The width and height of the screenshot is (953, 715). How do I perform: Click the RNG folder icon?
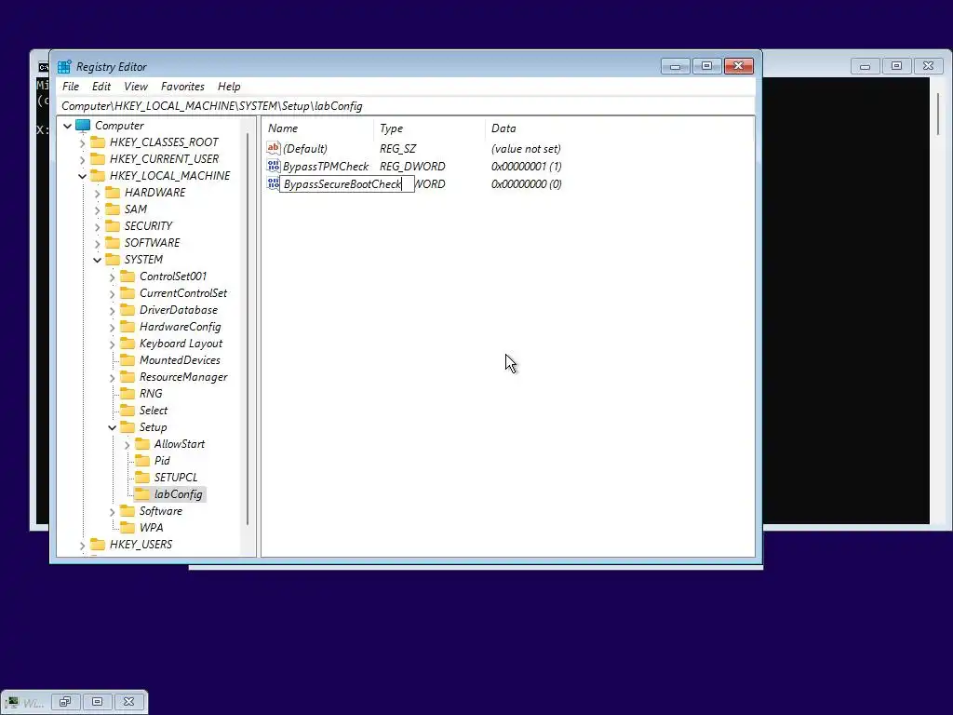click(x=128, y=394)
